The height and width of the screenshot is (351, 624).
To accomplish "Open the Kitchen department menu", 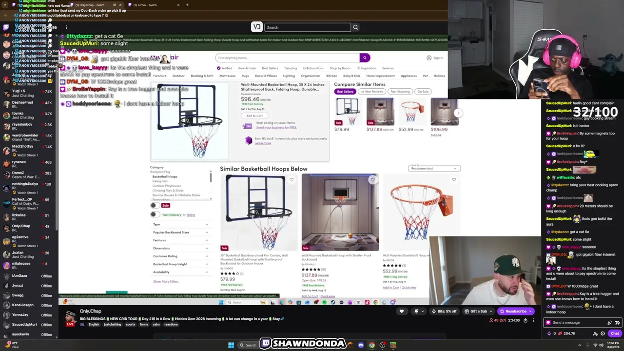I will tap(331, 76).
